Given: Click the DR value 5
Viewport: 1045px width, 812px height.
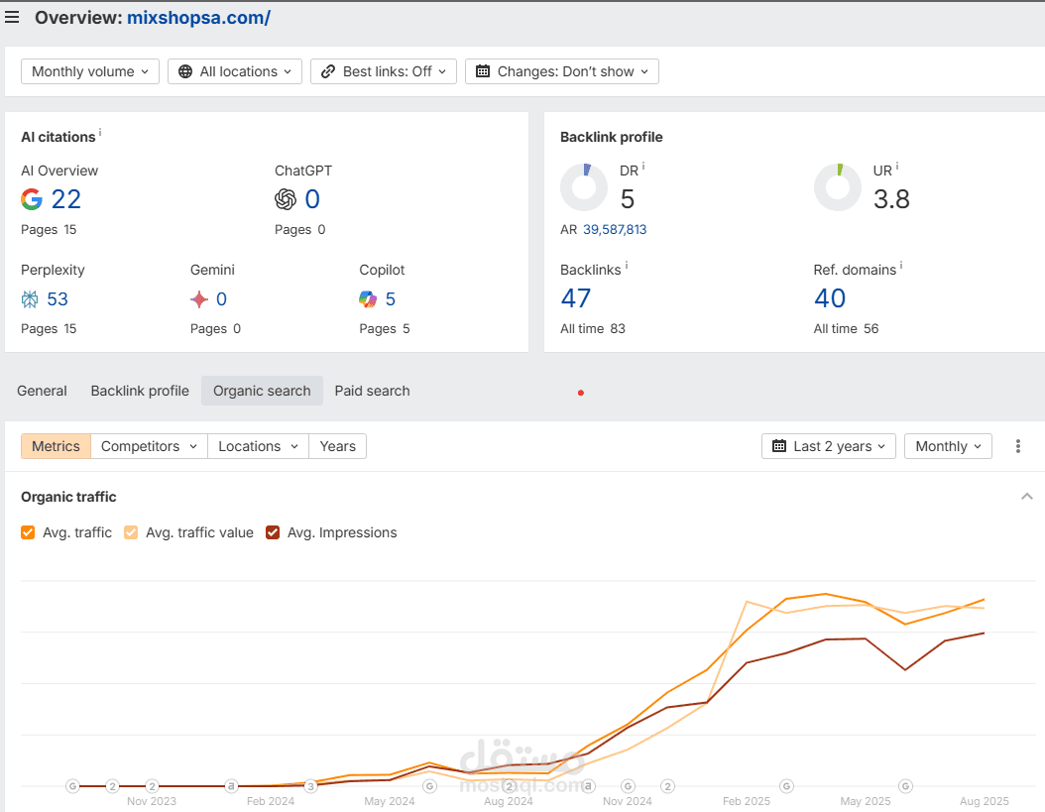Looking at the screenshot, I should (628, 199).
